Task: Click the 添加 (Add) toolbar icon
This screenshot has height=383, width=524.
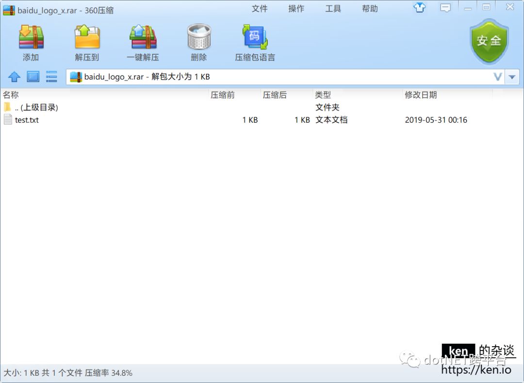Action: pos(31,37)
